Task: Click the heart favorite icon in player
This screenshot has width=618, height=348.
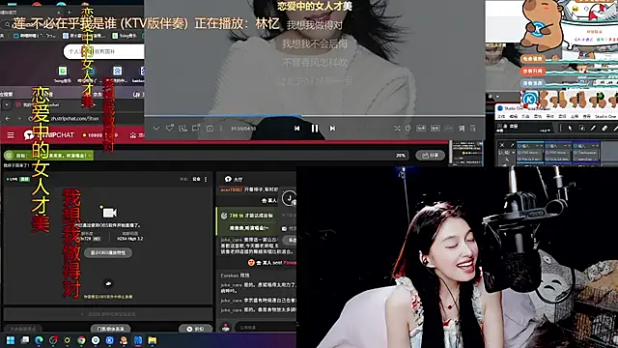Action: pyautogui.click(x=170, y=129)
